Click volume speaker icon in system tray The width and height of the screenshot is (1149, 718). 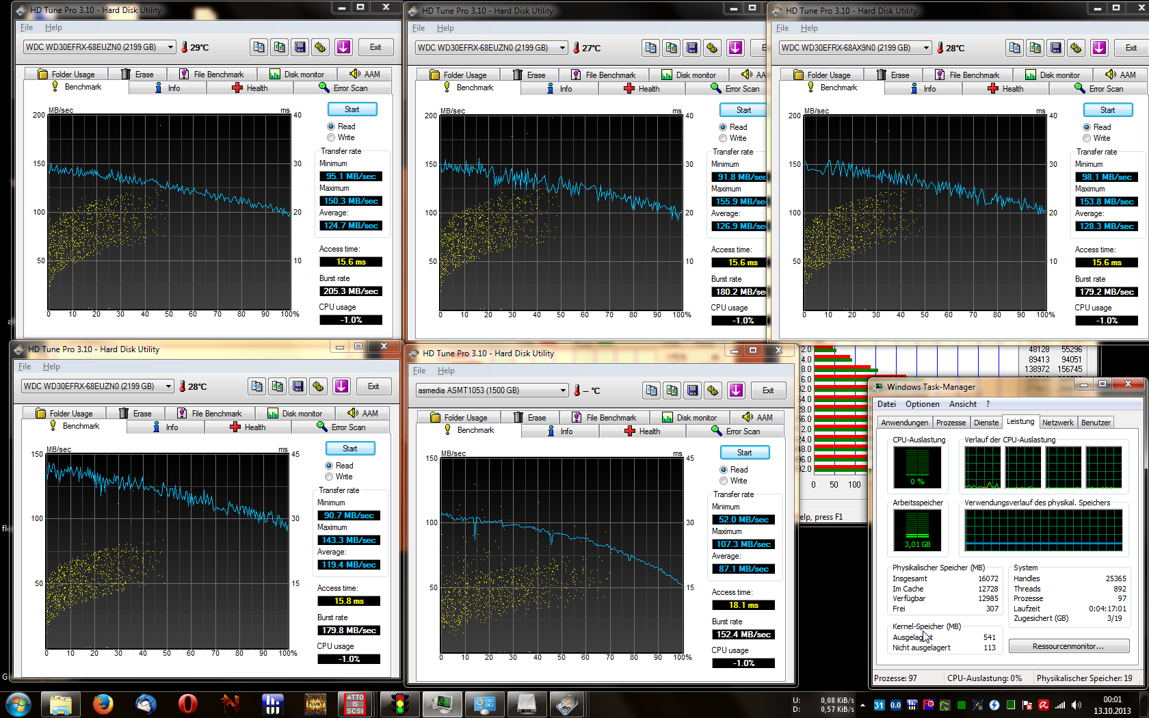1077,705
